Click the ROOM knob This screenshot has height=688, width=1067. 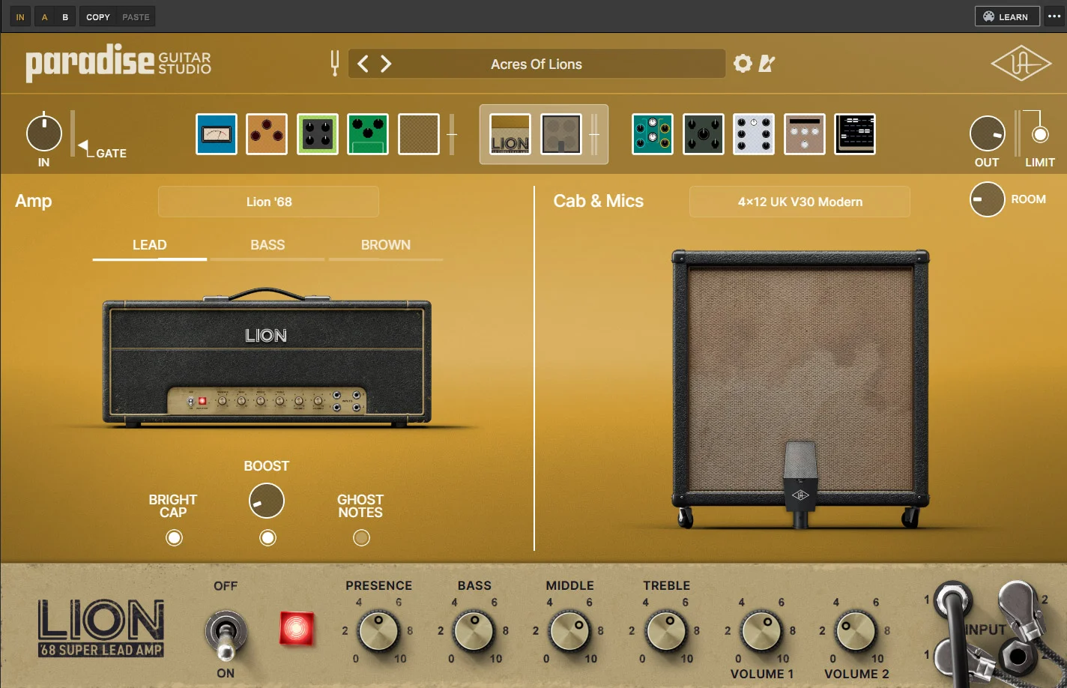tap(988, 199)
